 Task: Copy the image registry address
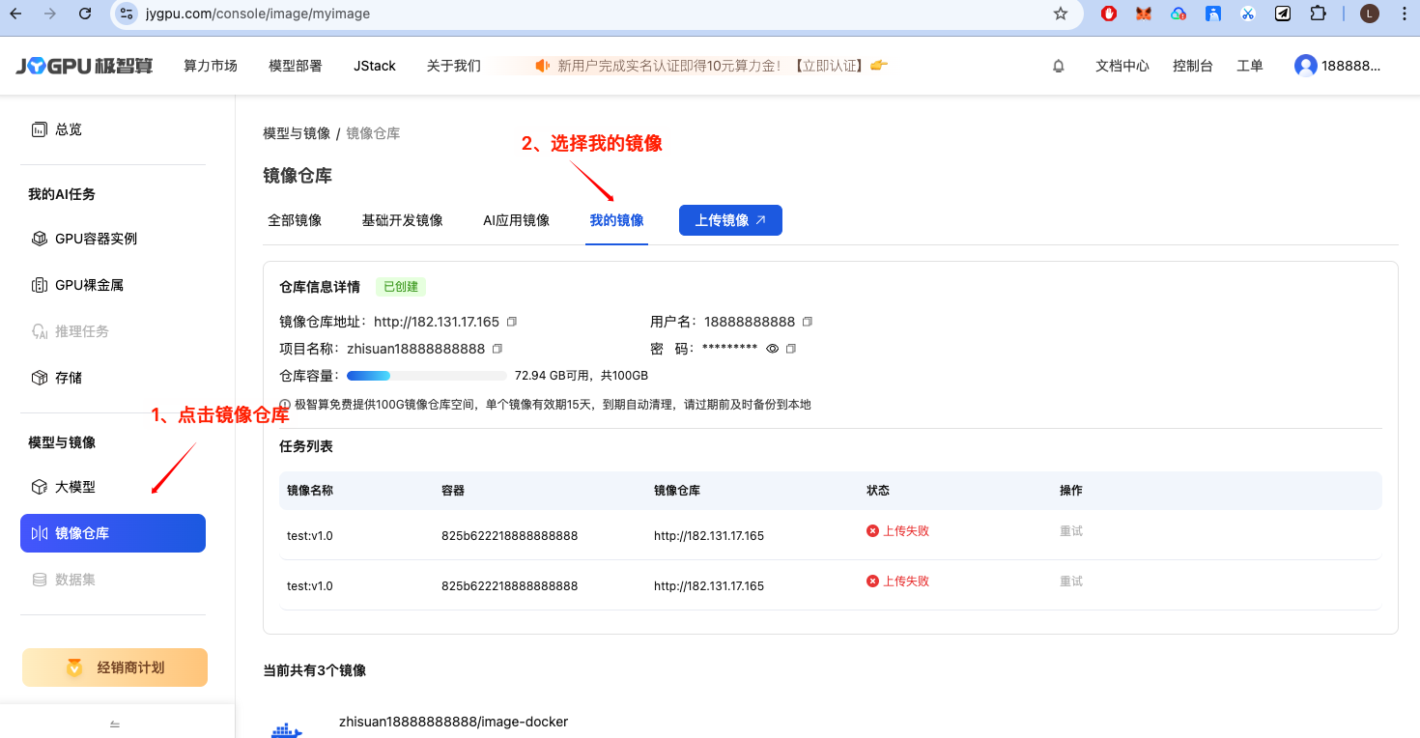pos(512,322)
